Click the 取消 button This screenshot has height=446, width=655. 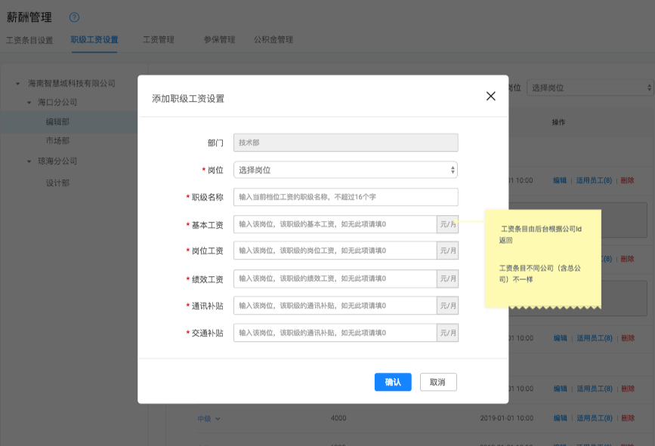tap(438, 382)
